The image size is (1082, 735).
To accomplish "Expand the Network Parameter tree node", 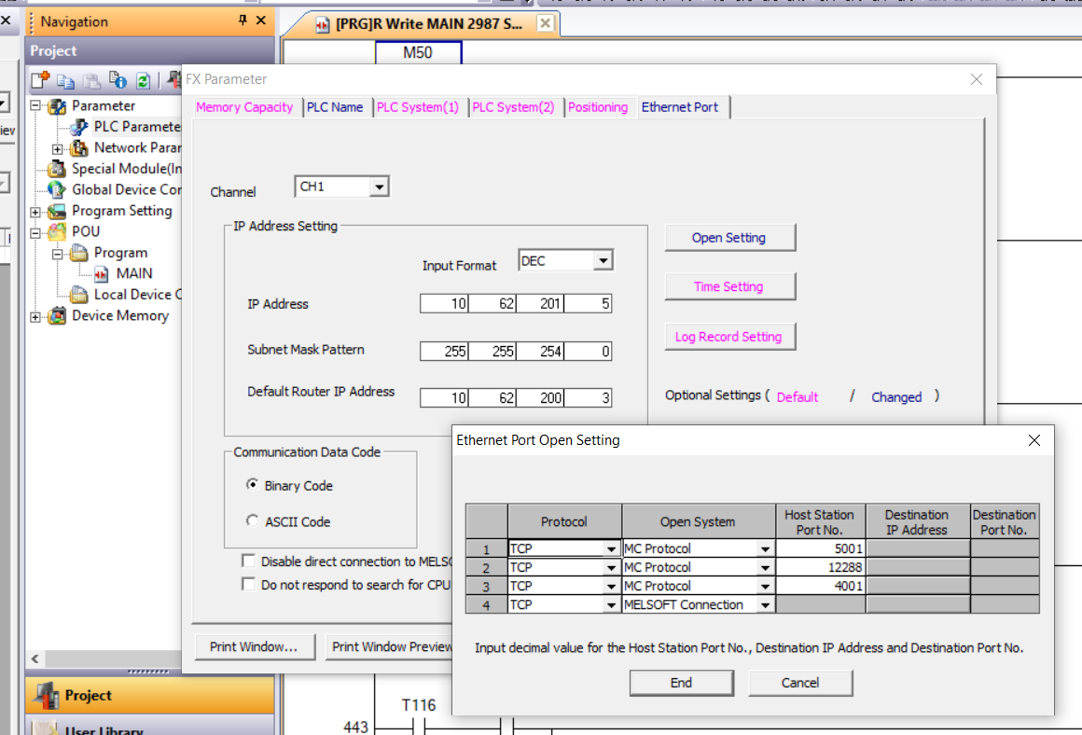I will [58, 148].
